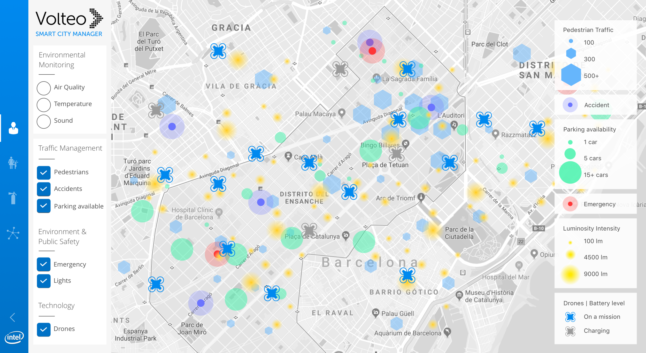The image size is (646, 353).
Task: Click the Hospital Clínic de Barcelona marker
Action: point(219,213)
